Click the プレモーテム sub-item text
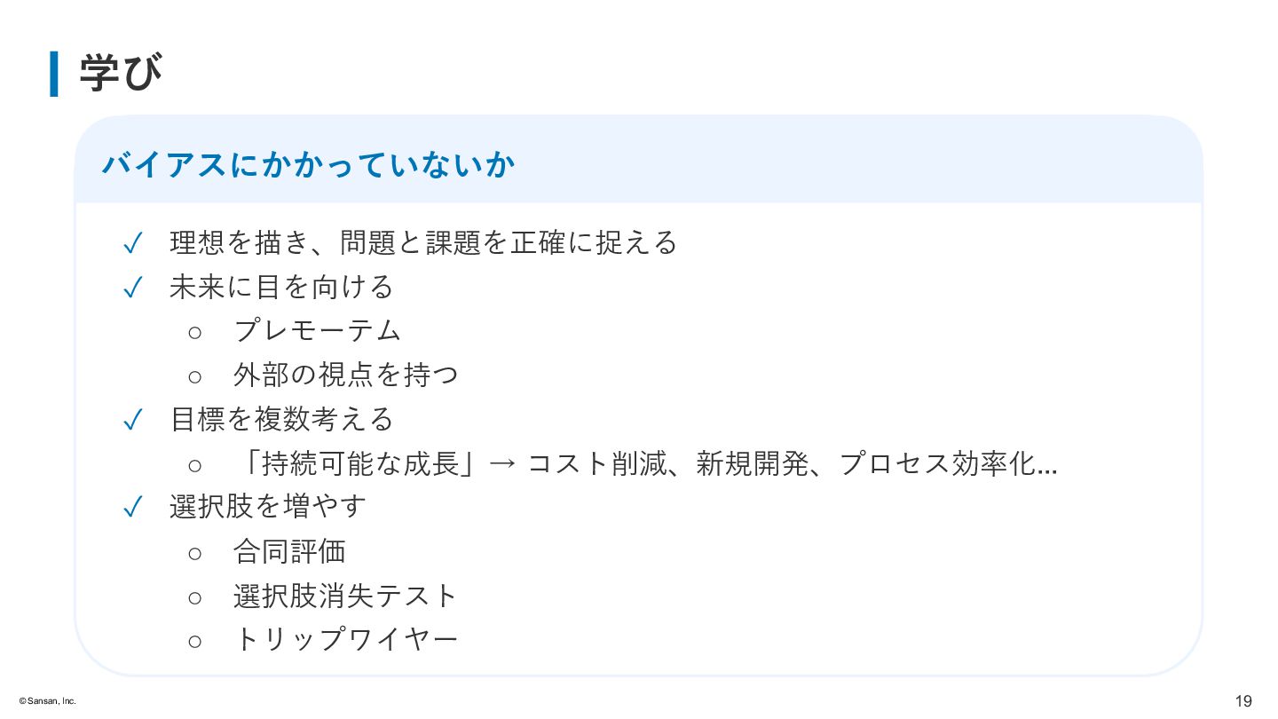 tap(318, 331)
